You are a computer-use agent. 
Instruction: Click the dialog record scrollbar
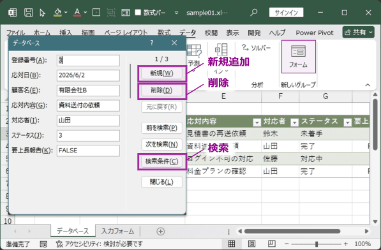tap(130, 81)
